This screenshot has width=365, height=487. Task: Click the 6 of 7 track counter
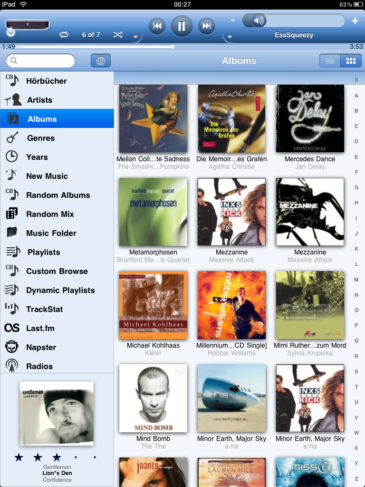point(91,35)
